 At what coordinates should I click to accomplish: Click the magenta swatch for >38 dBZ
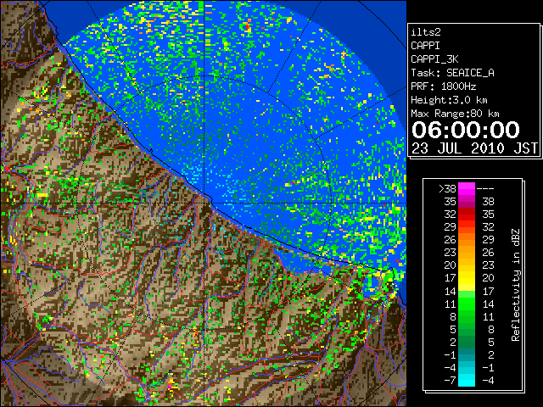point(467,188)
